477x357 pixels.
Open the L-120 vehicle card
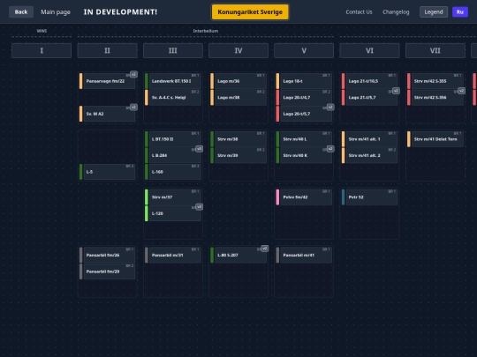pos(173,213)
